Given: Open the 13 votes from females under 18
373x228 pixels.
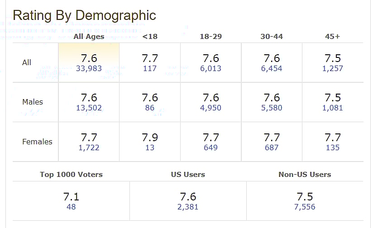Looking at the screenshot, I should (x=150, y=147).
